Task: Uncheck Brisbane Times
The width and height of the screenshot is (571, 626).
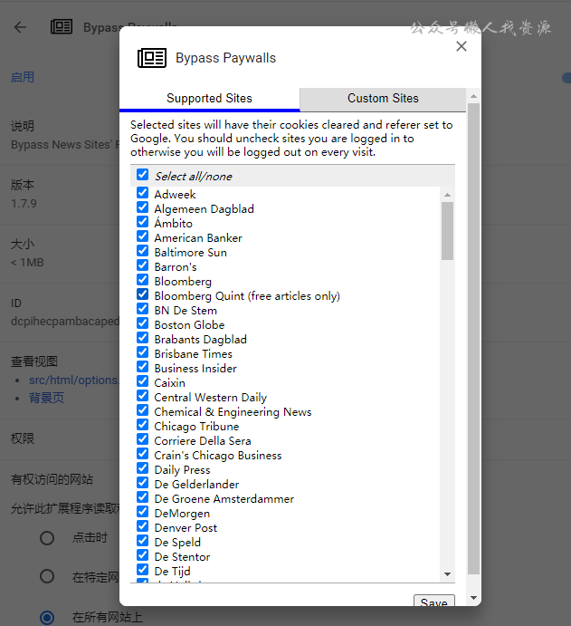Action: click(x=142, y=352)
